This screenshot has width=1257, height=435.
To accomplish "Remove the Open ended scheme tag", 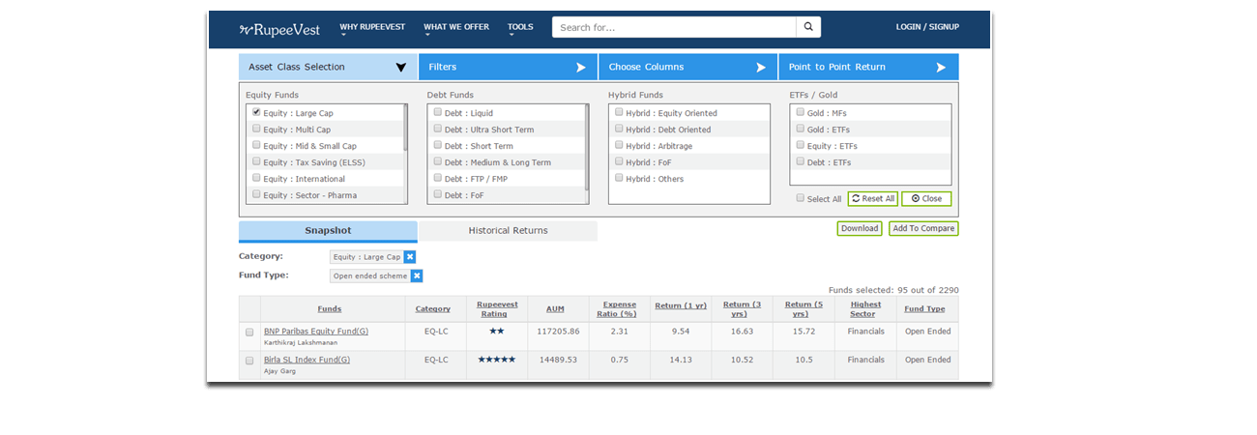I will (x=417, y=275).
